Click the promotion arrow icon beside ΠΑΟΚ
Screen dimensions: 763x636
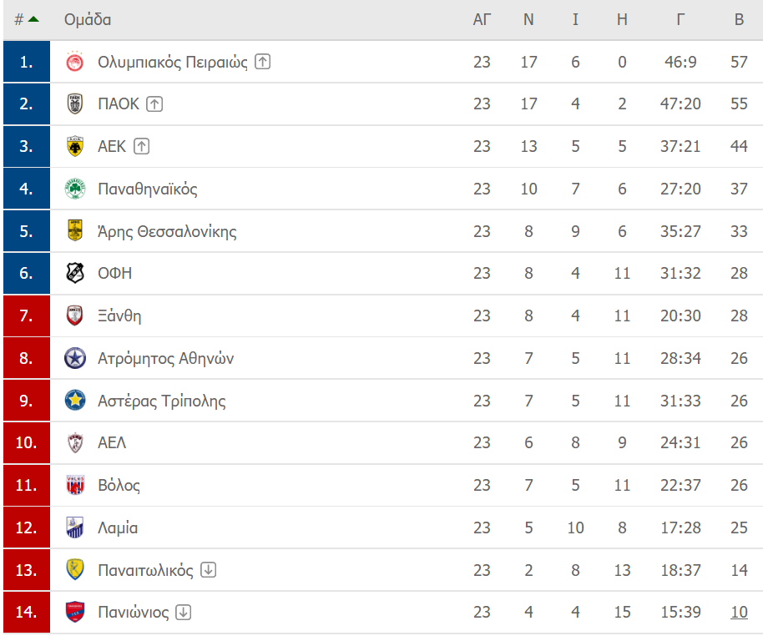coord(154,104)
